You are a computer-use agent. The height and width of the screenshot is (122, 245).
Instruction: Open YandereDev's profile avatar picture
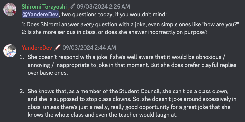[x=10, y=51]
